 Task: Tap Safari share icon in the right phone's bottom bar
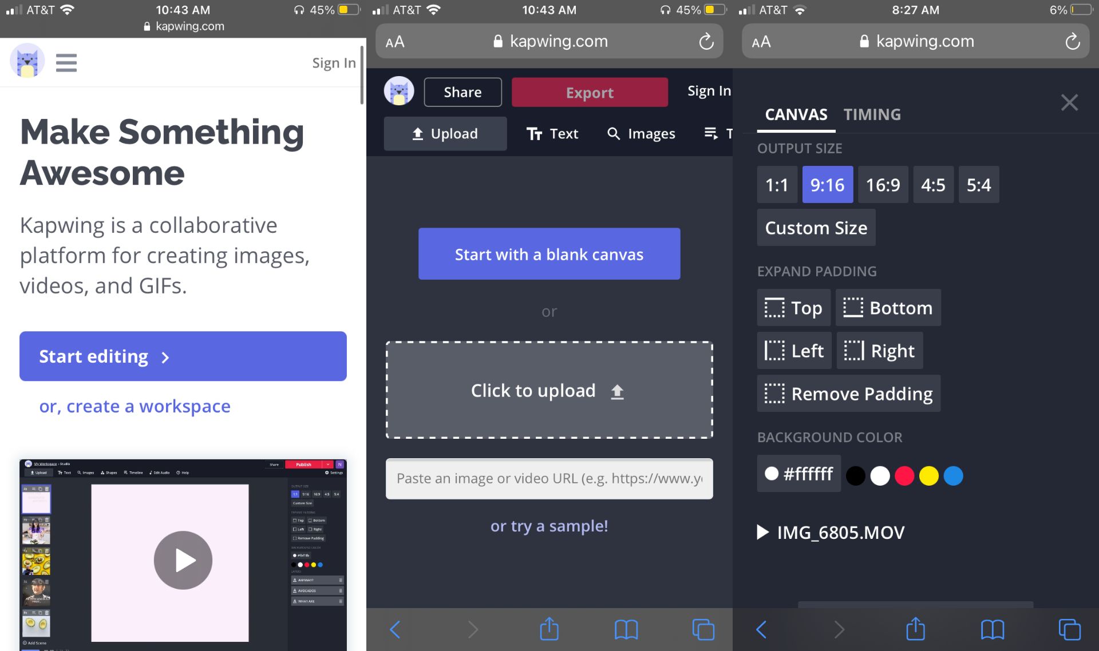click(x=915, y=629)
